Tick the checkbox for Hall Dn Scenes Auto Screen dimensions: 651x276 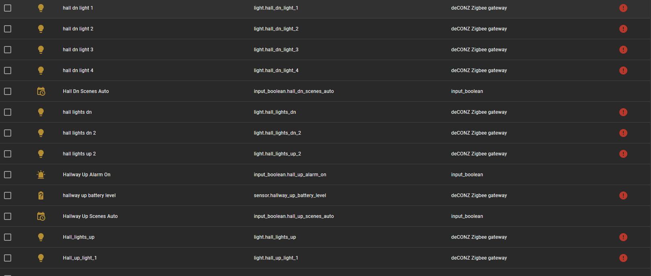tap(8, 91)
